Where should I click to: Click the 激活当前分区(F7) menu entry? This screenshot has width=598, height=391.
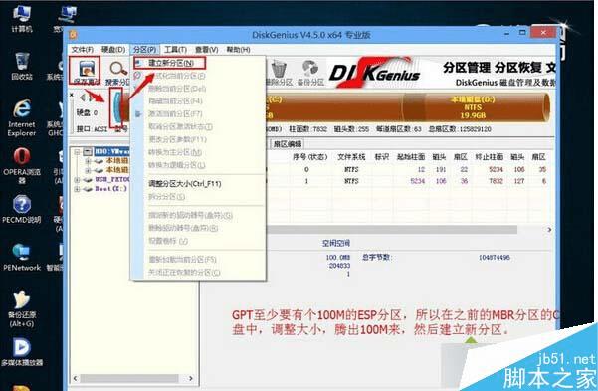coord(175,113)
